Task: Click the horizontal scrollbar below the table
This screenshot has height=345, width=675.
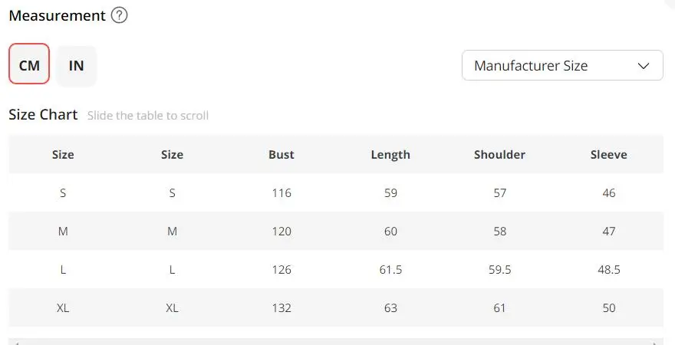Action: (x=336, y=342)
